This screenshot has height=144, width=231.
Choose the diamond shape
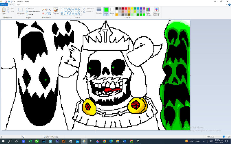point(65,12)
